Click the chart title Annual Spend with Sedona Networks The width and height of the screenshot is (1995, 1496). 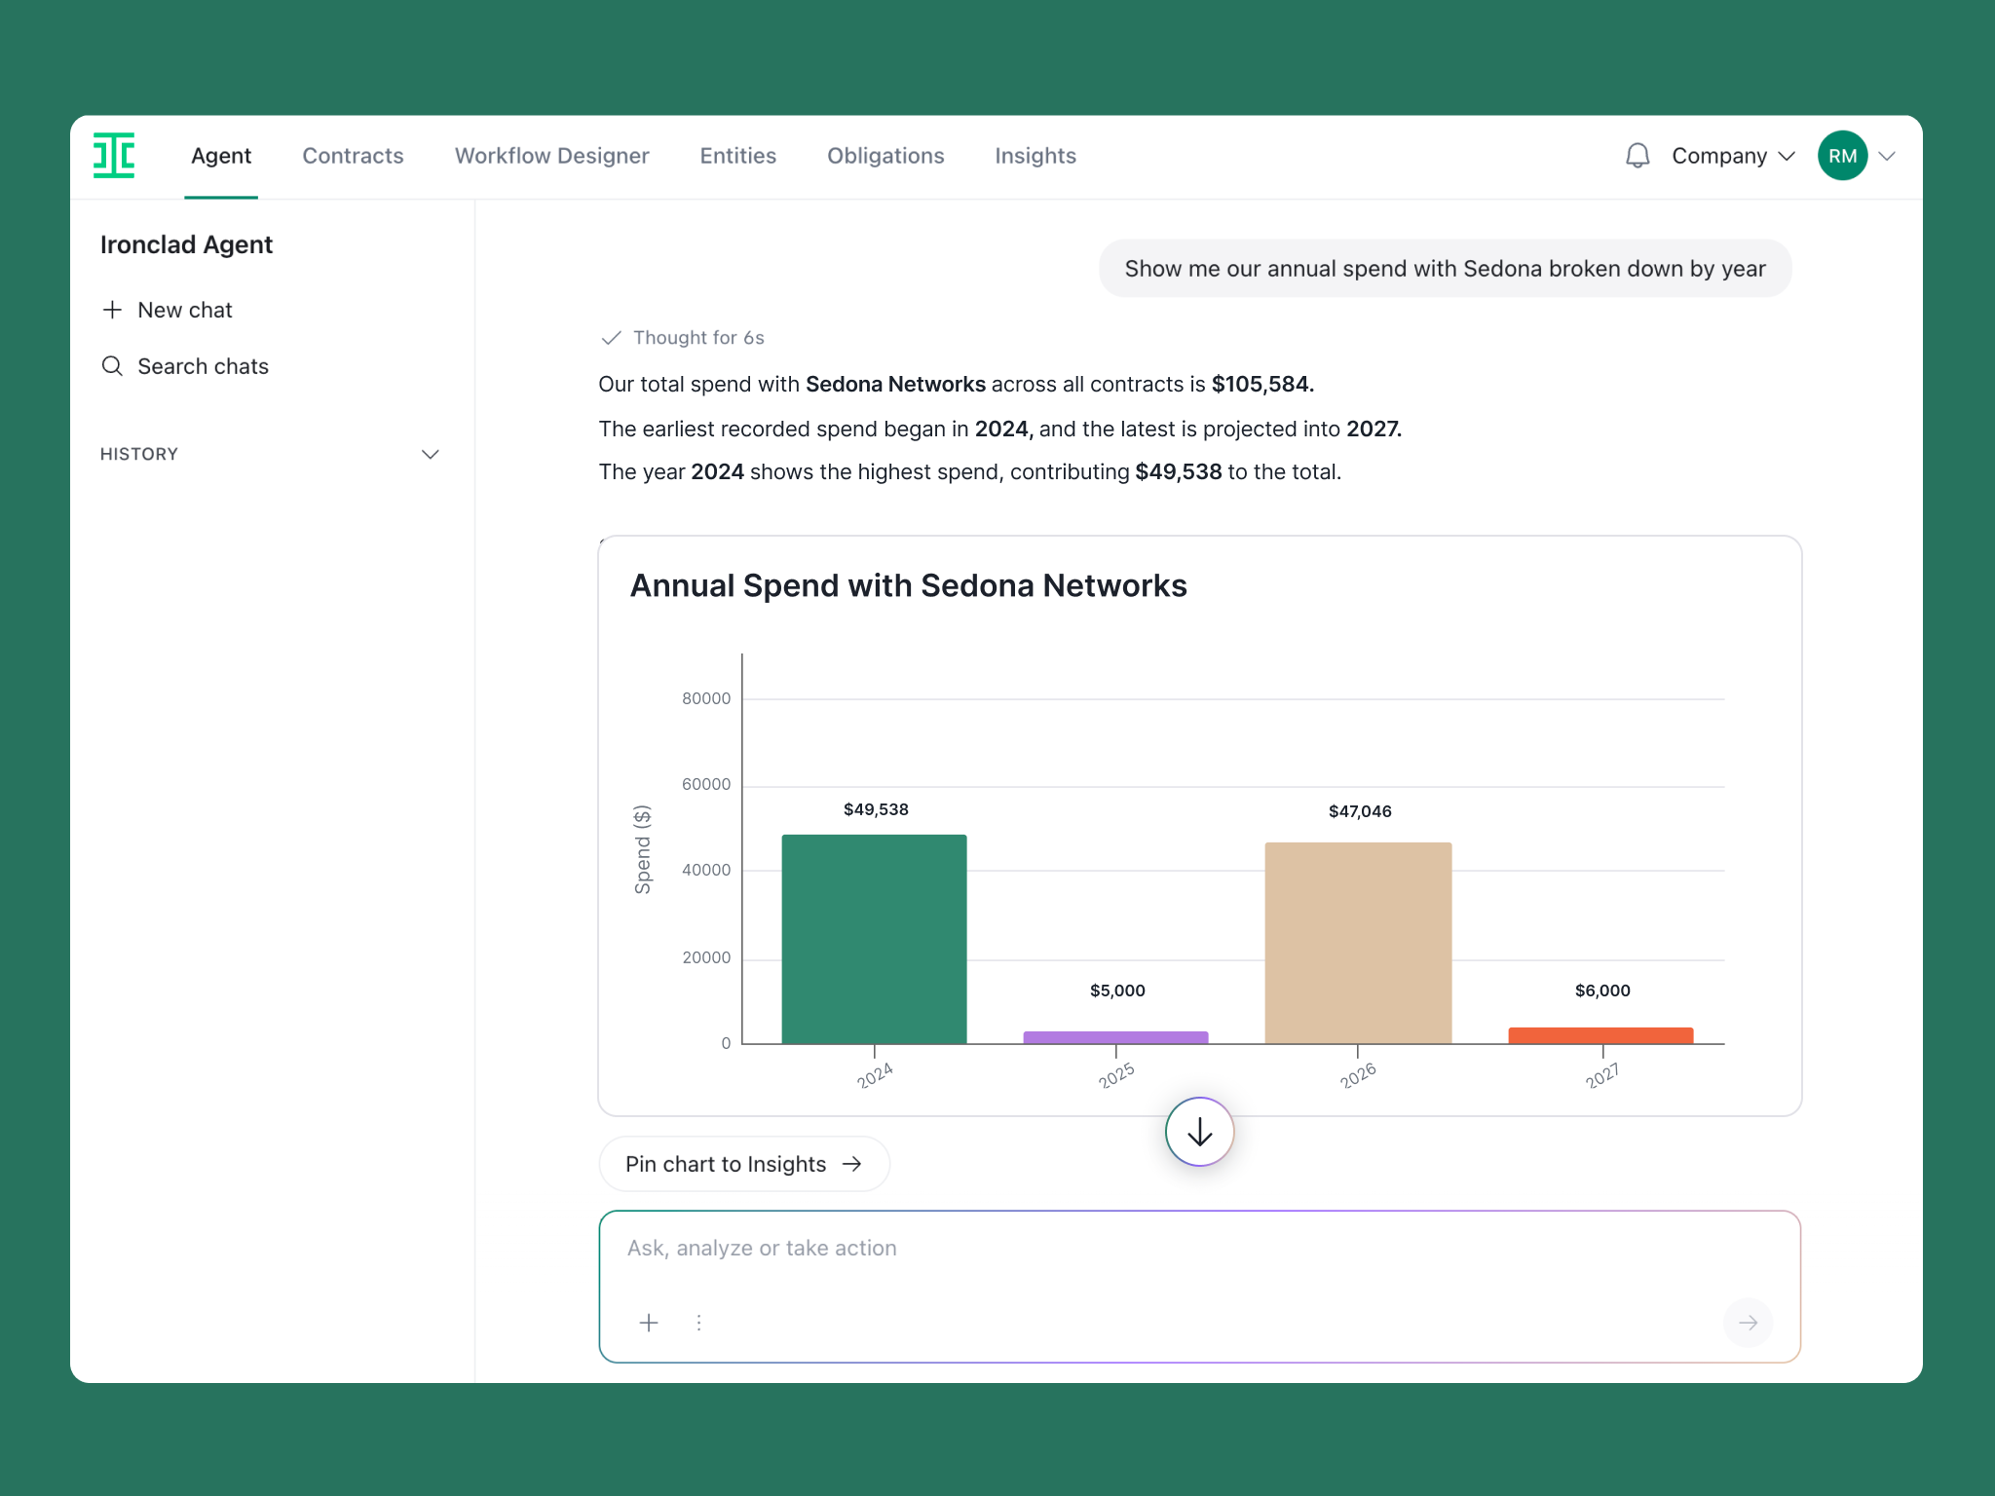[x=908, y=585]
